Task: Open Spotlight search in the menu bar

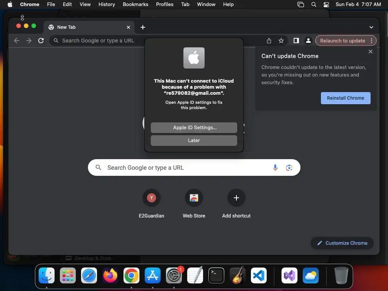Action: 313,5
